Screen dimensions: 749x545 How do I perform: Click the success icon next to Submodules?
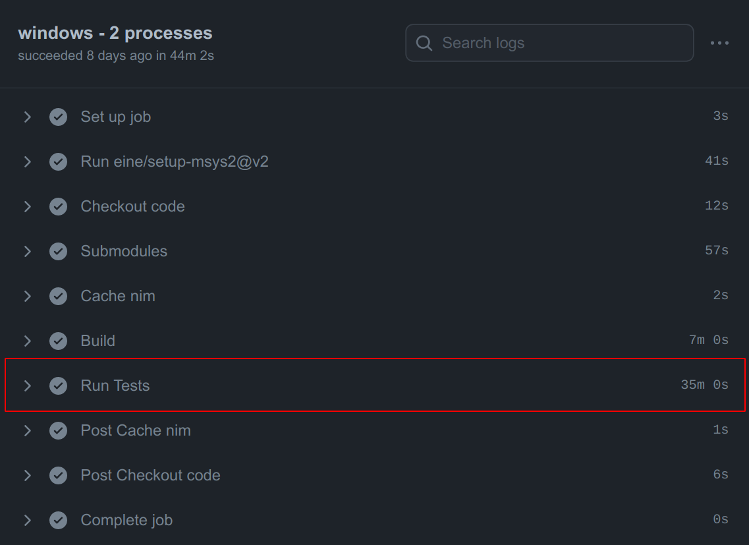coord(58,251)
